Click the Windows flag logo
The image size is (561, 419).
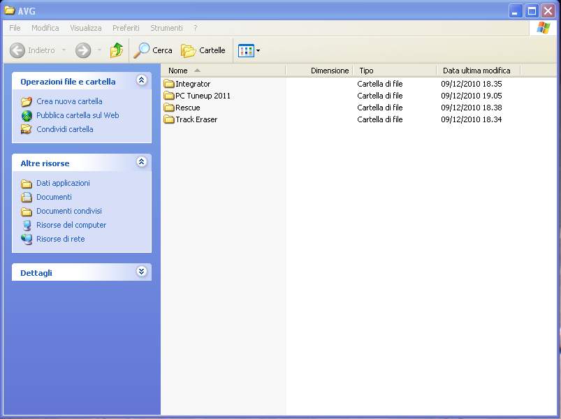pyautogui.click(x=543, y=27)
